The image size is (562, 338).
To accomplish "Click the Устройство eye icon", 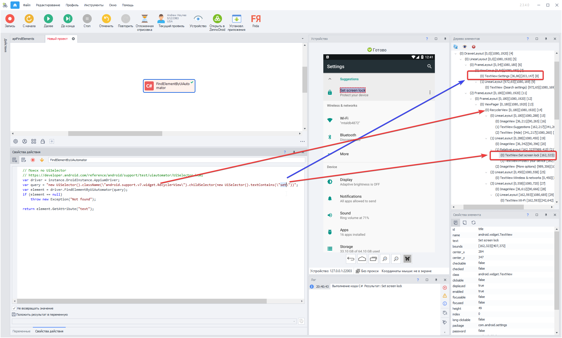I will pyautogui.click(x=198, y=19).
